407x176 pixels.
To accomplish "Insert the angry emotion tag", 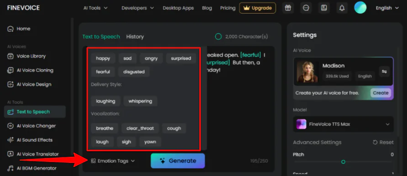I will pyautogui.click(x=151, y=58).
